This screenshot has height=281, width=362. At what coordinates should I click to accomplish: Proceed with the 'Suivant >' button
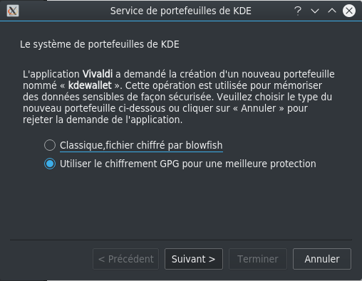coord(194,259)
